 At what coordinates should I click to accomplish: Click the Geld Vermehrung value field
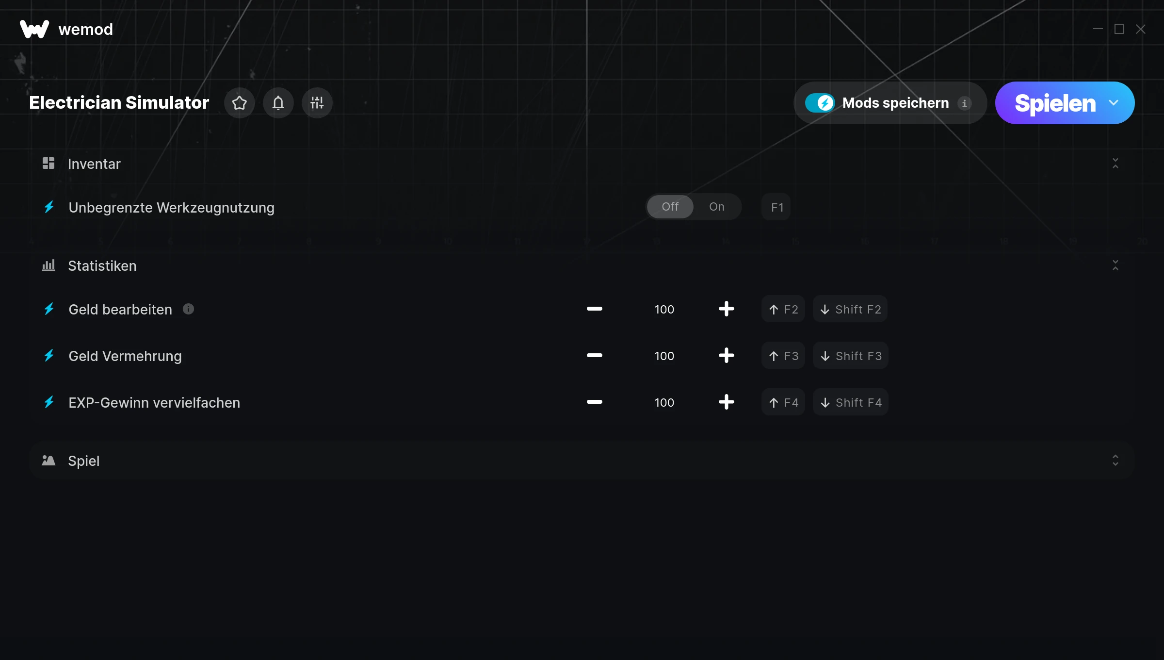tap(664, 356)
